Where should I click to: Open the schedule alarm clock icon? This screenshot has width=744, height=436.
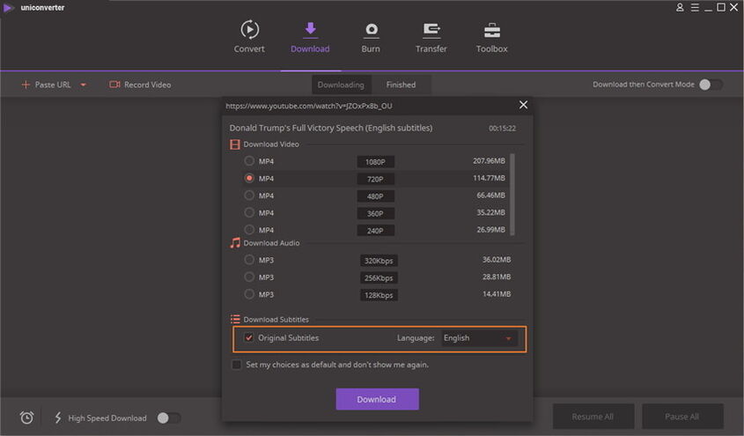coord(27,418)
